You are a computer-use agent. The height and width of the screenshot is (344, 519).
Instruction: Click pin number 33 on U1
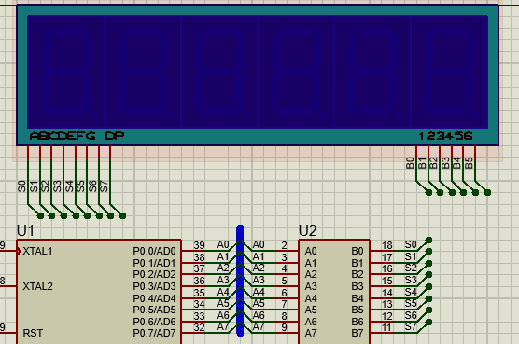tap(199, 316)
